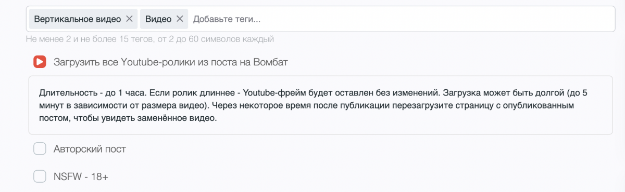This screenshot has width=625, height=192.
Task: Enable the 'Авторский пост' checkbox
Action: point(40,149)
